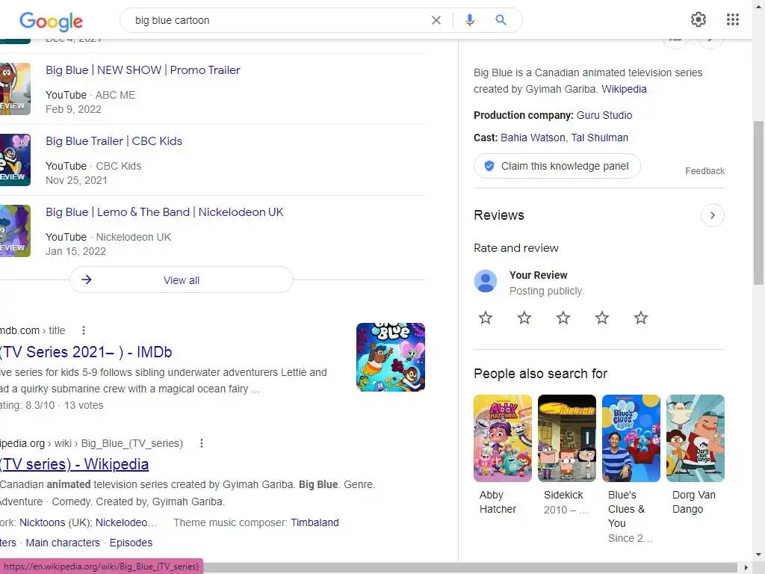Viewport: 765px width, 574px height.
Task: Click the shield icon in Claim this knowledge panel
Action: (489, 166)
